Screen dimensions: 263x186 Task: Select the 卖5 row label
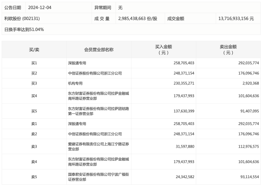[x=34, y=177]
